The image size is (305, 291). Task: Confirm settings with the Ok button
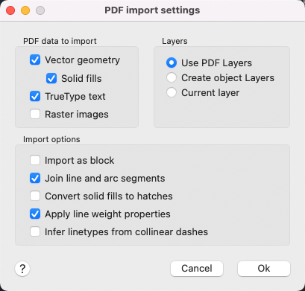click(x=264, y=269)
